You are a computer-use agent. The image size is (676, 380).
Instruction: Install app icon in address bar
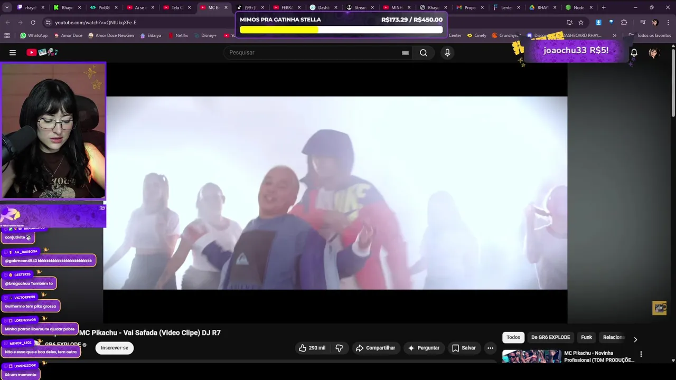click(x=569, y=22)
